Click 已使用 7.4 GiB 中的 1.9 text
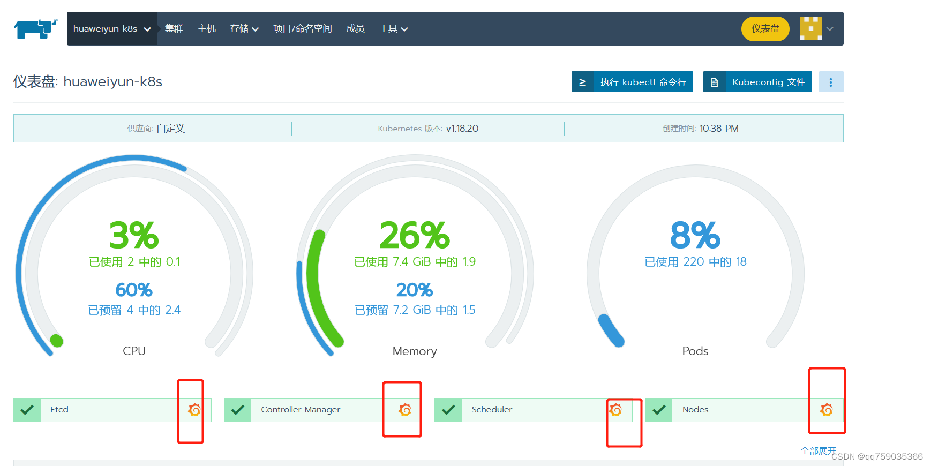 pos(415,262)
